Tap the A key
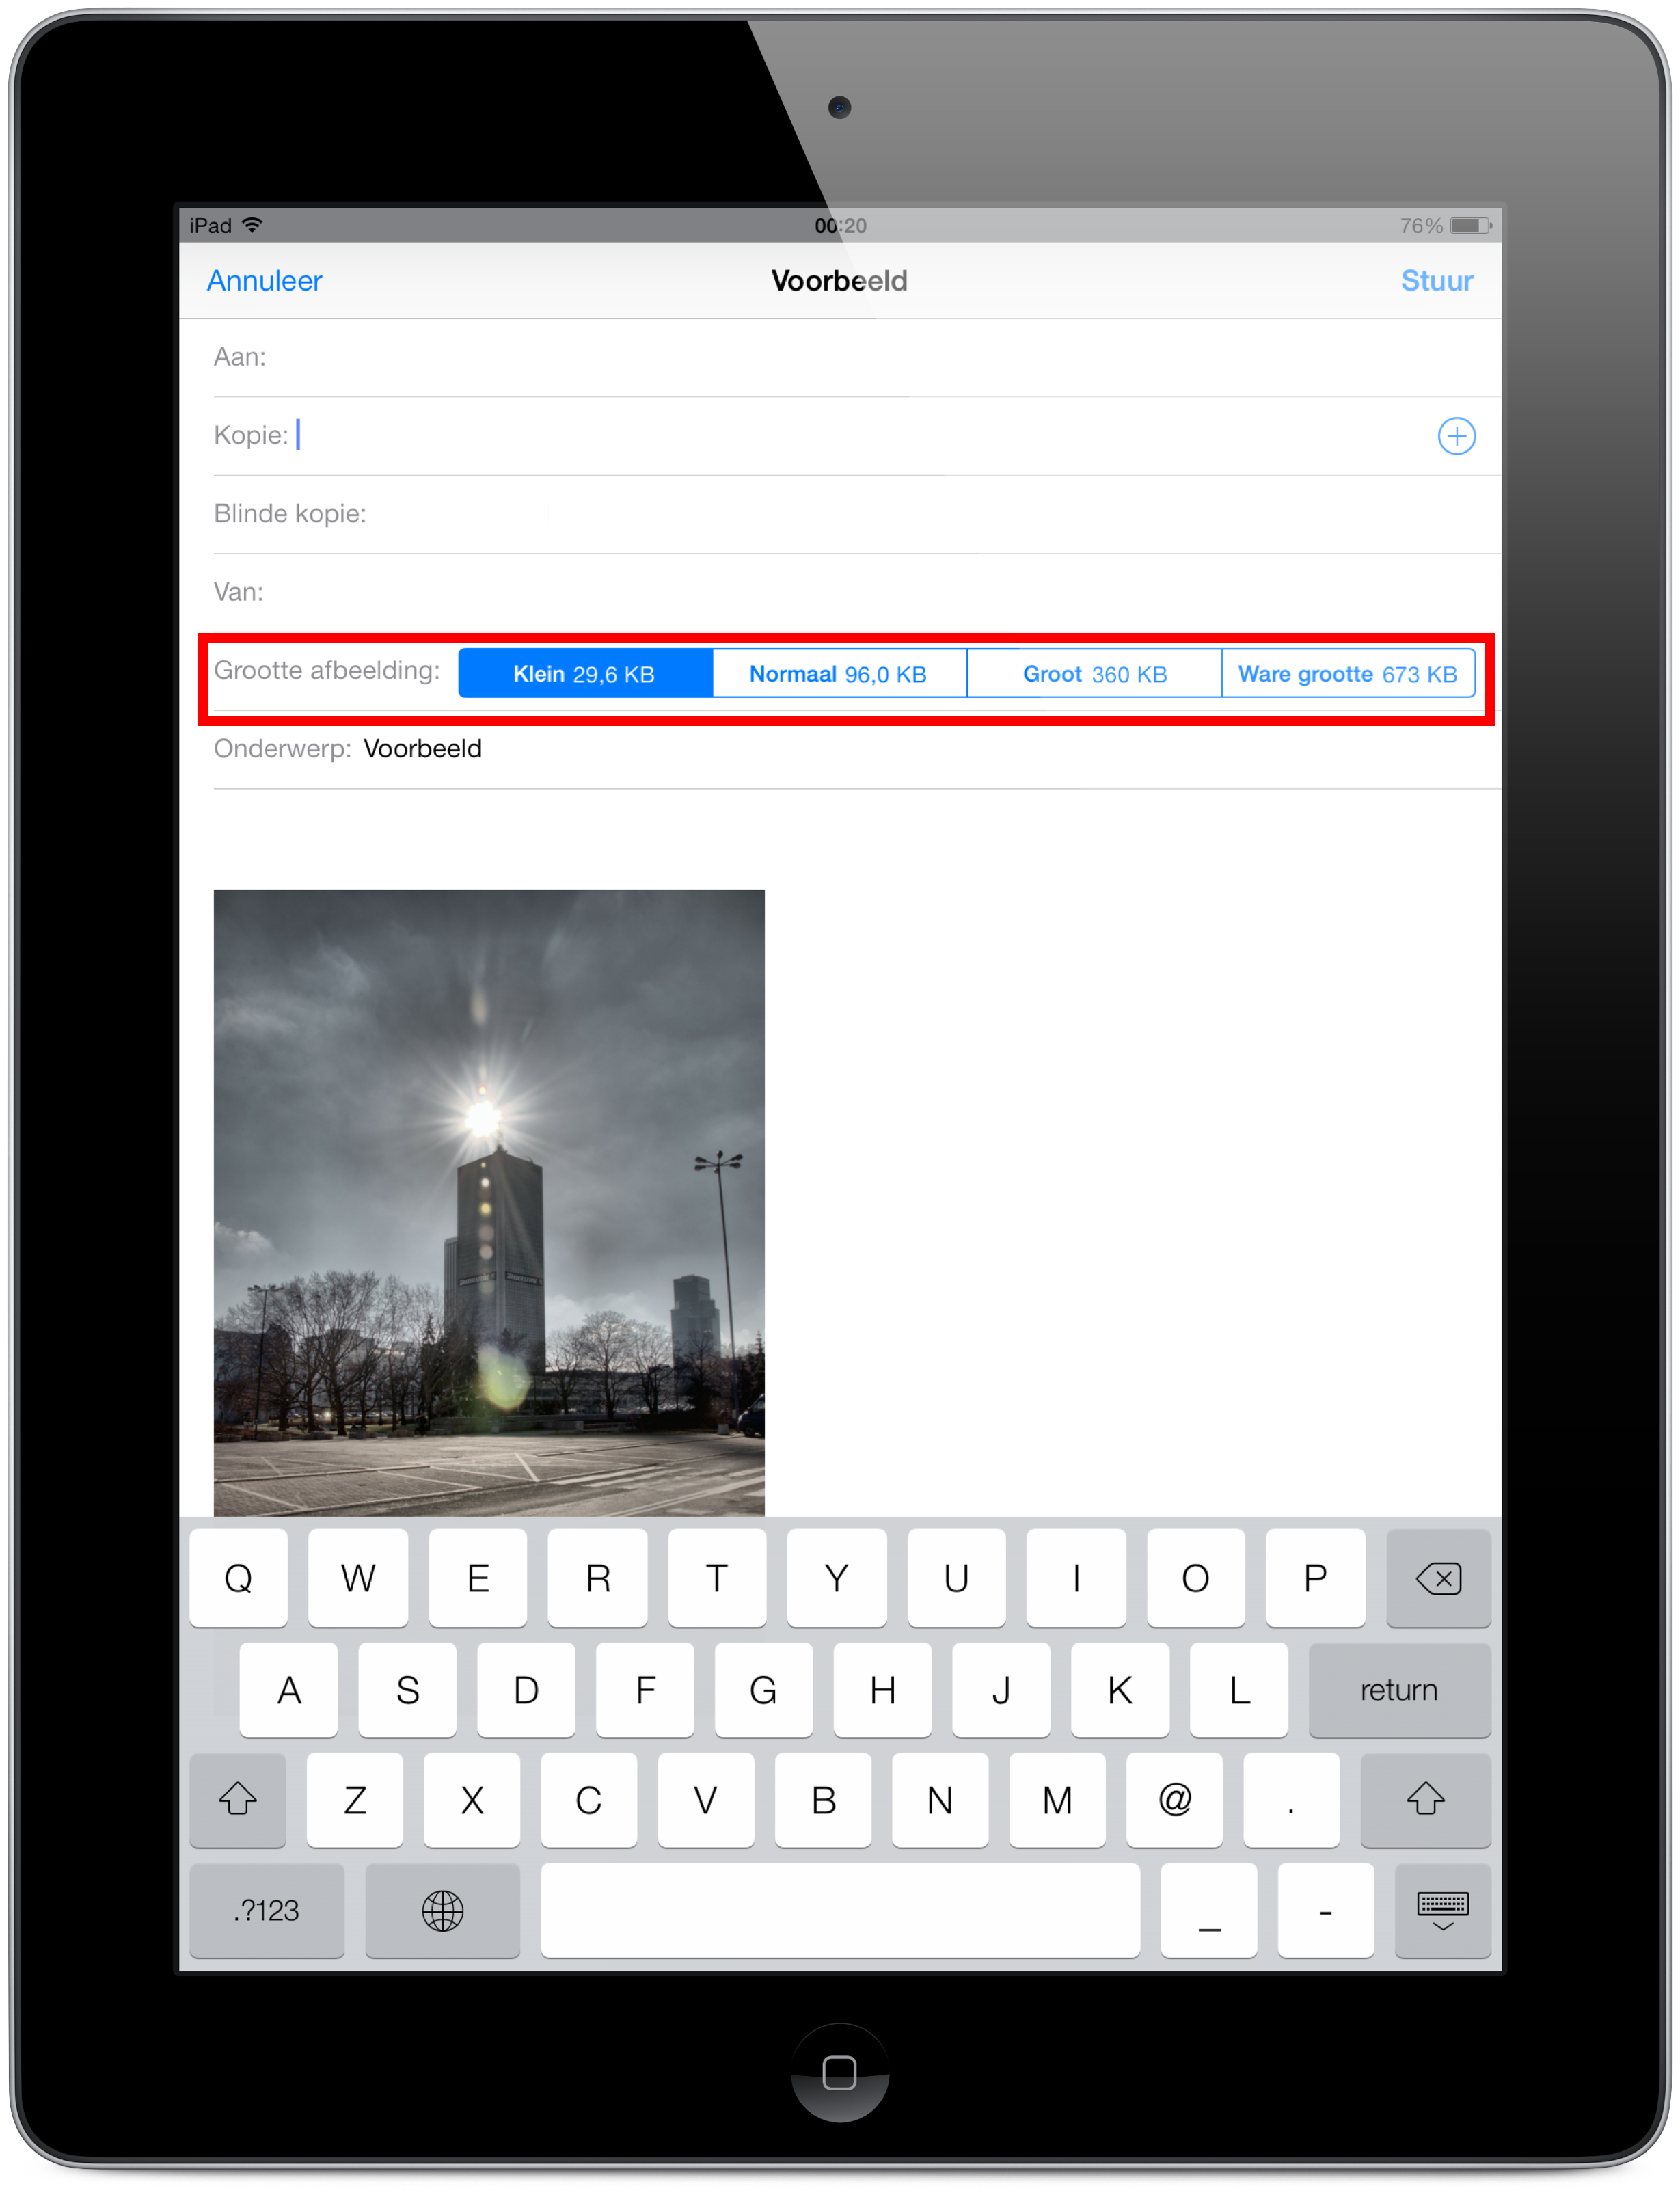Image resolution: width=1680 pixels, height=2199 pixels. (x=289, y=1689)
